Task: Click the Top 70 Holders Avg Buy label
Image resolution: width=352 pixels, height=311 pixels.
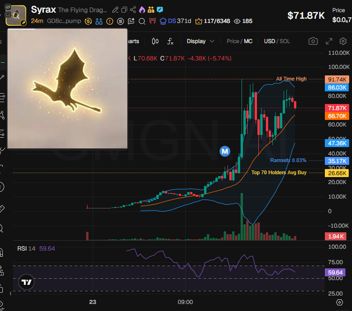Action: (x=279, y=172)
